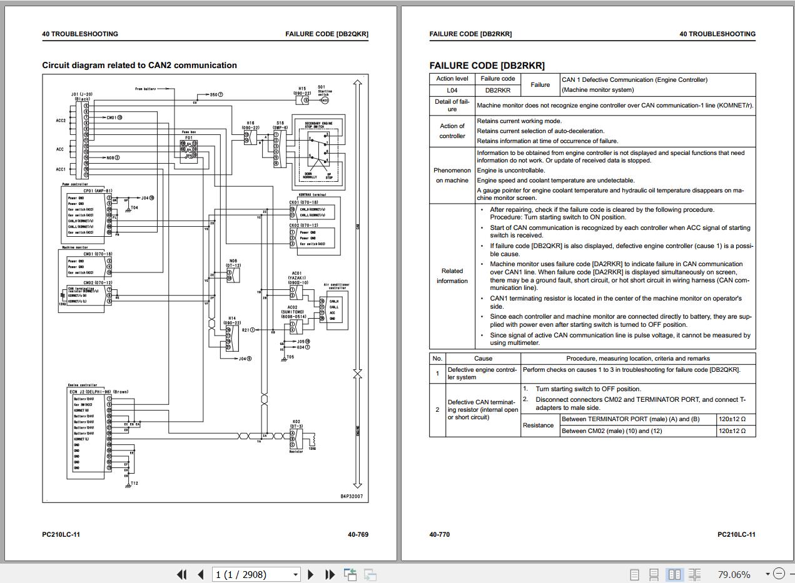
Task: Click the 'Circuit diagram related to CAN2 communication' title
Action: (139, 65)
